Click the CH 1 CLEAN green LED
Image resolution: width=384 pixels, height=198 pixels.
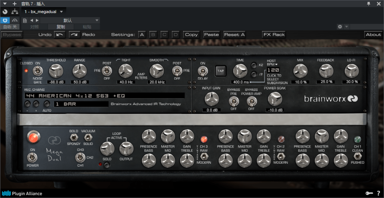(x=357, y=139)
